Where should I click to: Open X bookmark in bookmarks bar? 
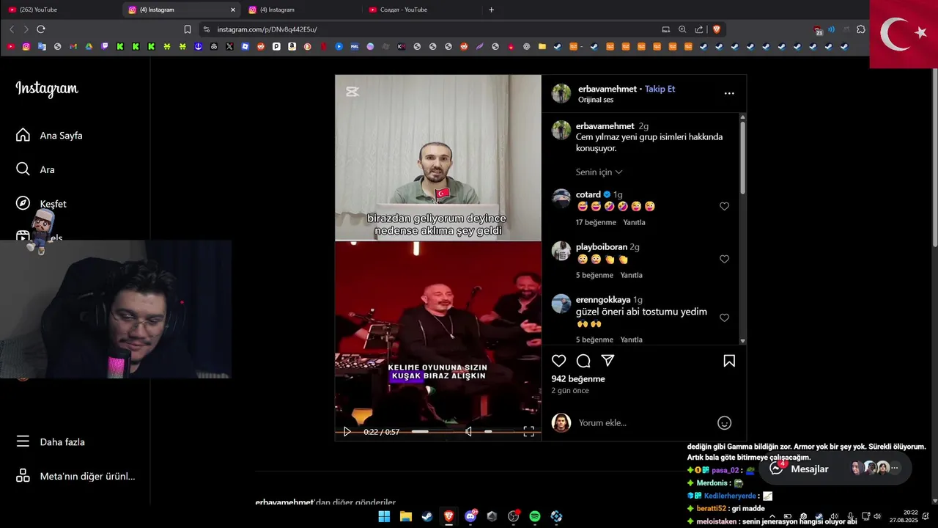tap(229, 46)
